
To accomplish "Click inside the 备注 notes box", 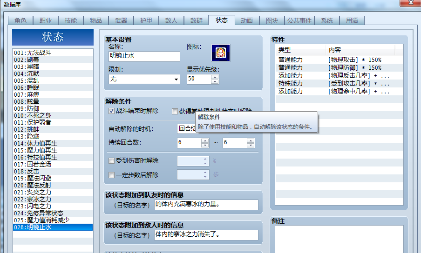I will 339,239.
